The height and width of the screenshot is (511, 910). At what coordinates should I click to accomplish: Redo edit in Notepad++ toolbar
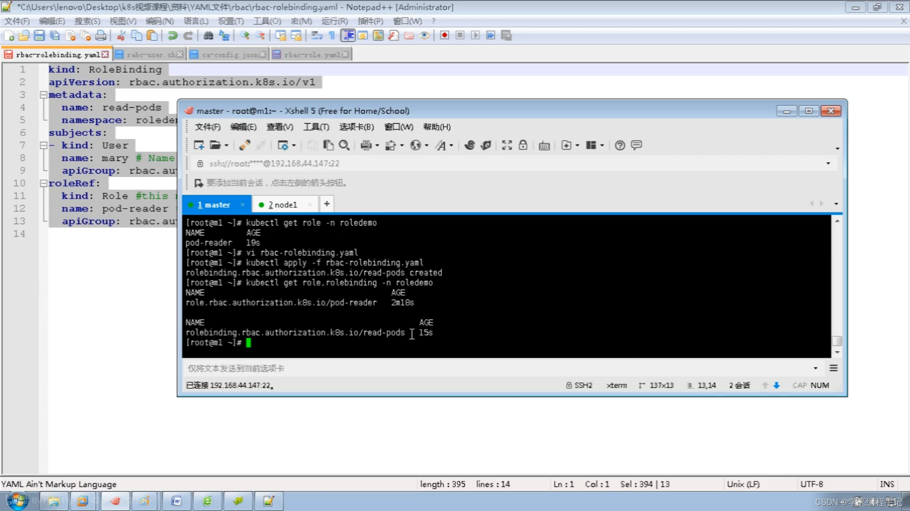point(188,35)
